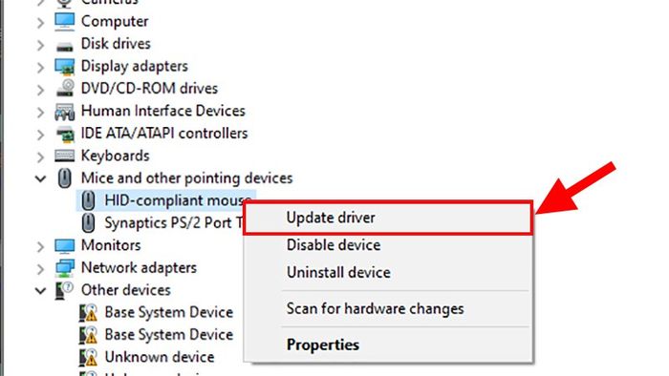Click the Computer category monitor icon
Viewport: 669px width, 376px height.
(x=64, y=21)
